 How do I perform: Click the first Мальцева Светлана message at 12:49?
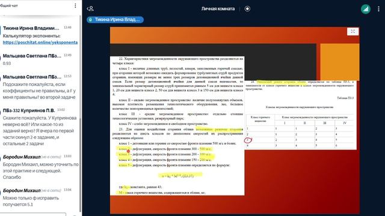(32, 56)
